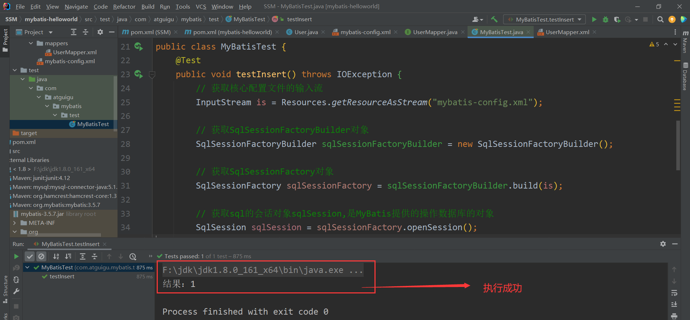Open warnings indicator showing 5 problems
Viewport: 690px width, 320px height.
pos(654,44)
